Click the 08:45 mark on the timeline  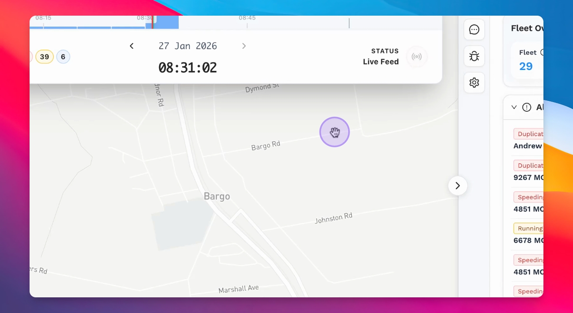(247, 18)
